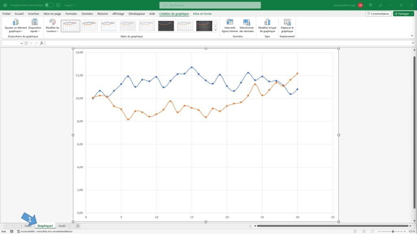The image size is (417, 234).
Task: Click the Commentaires button
Action: 378,14
